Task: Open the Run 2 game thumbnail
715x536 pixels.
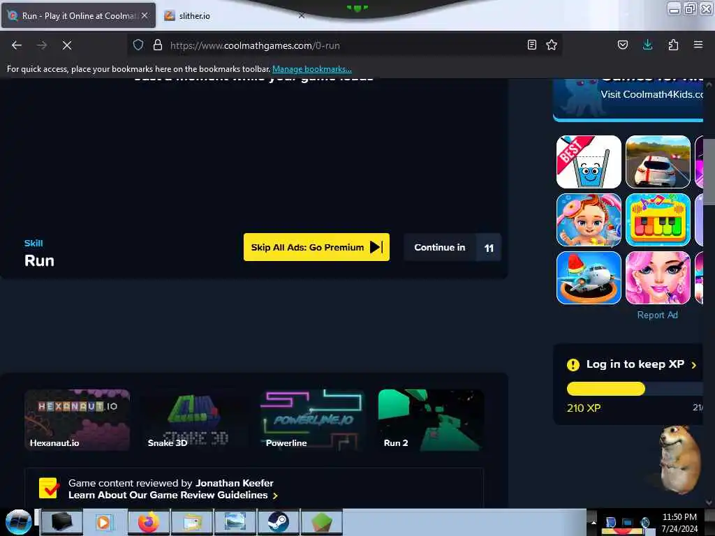Action: point(431,419)
